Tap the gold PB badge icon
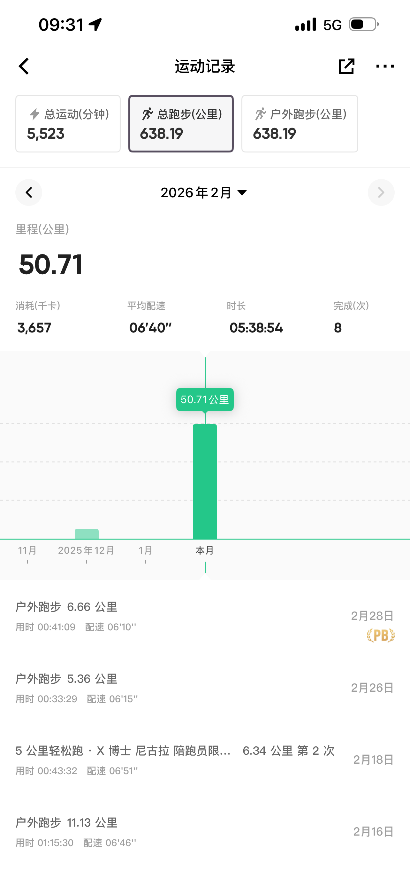 pos(380,635)
